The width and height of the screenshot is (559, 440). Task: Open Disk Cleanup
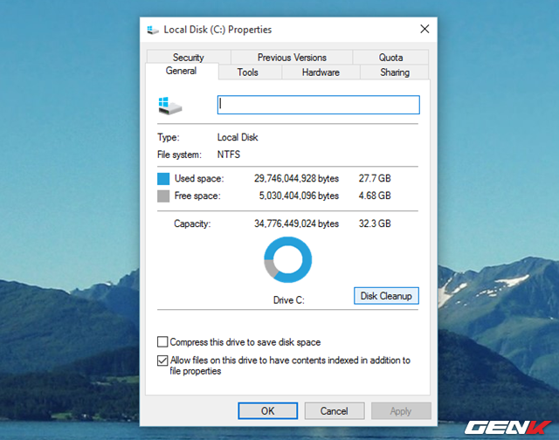click(386, 296)
